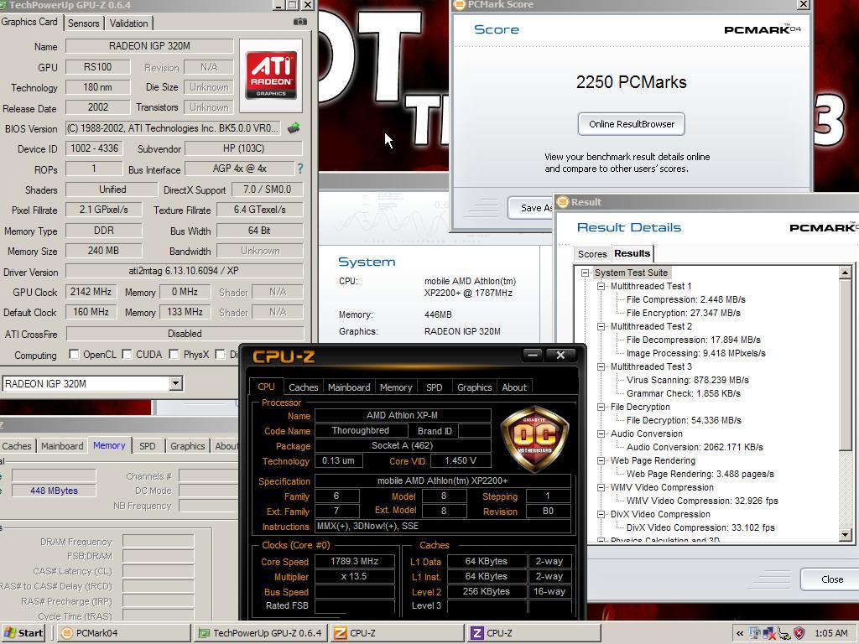Open the SPD tab in dark CPU-Z
Viewport: 859px width, 644px height.
(434, 387)
